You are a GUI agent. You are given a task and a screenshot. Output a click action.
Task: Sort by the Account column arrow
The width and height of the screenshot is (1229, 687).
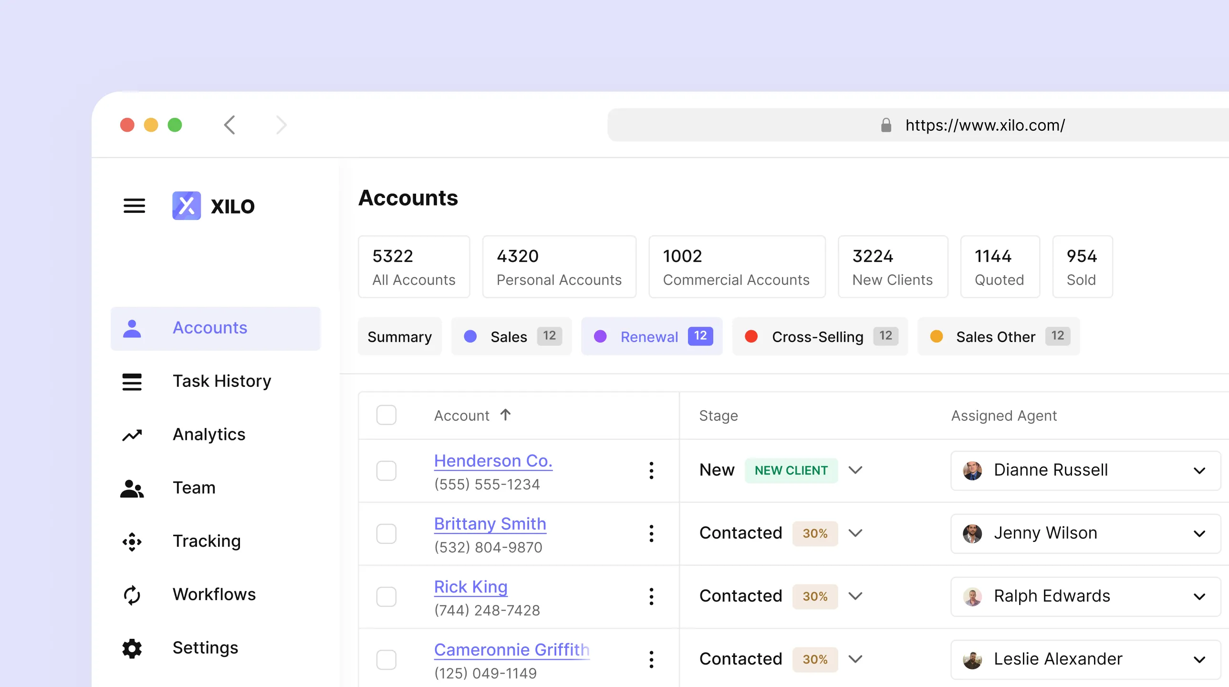[505, 415]
